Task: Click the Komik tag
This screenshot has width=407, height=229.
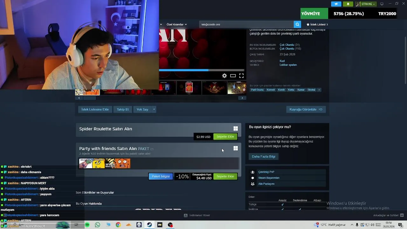Action: tap(281, 90)
